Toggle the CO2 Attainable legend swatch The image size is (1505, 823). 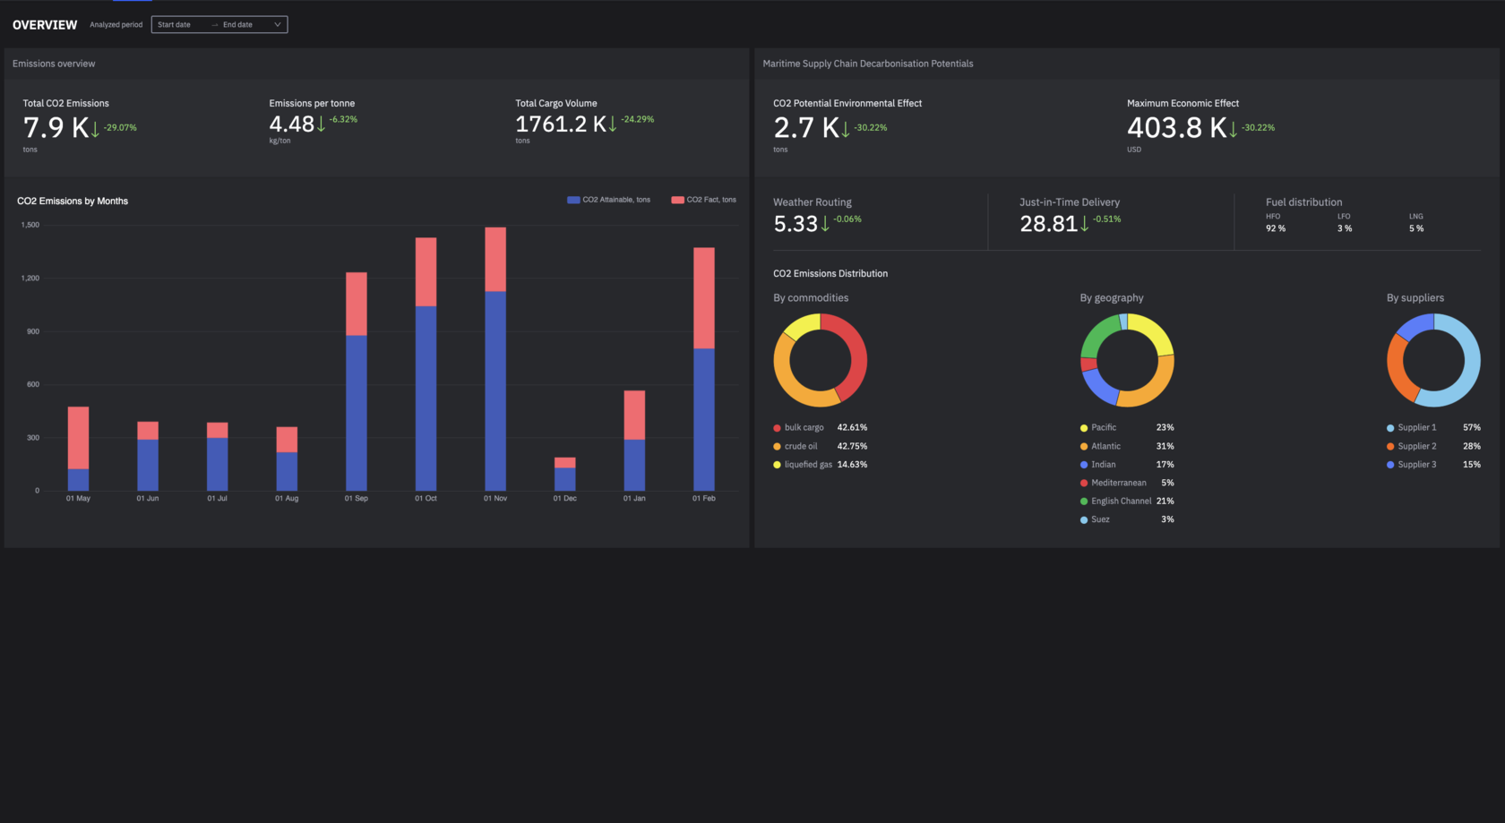pos(572,199)
